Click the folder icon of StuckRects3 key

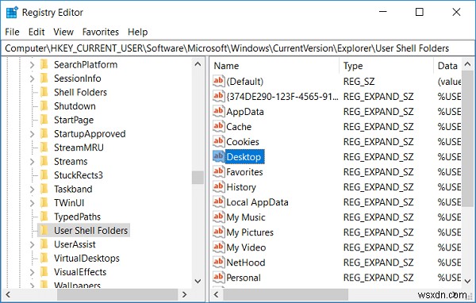point(44,175)
